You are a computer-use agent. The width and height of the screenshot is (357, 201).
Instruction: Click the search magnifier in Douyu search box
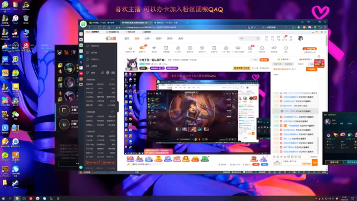258,39
